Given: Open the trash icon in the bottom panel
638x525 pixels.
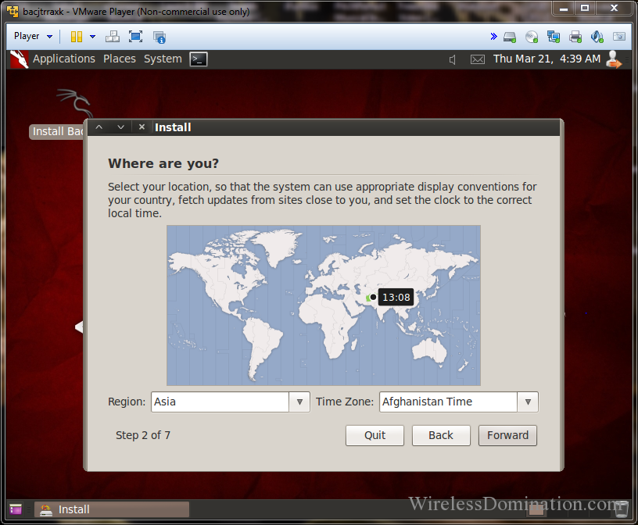Looking at the screenshot, I should click(622, 509).
